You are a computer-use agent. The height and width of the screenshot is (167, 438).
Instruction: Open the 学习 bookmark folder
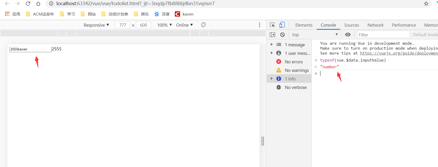tap(67, 14)
